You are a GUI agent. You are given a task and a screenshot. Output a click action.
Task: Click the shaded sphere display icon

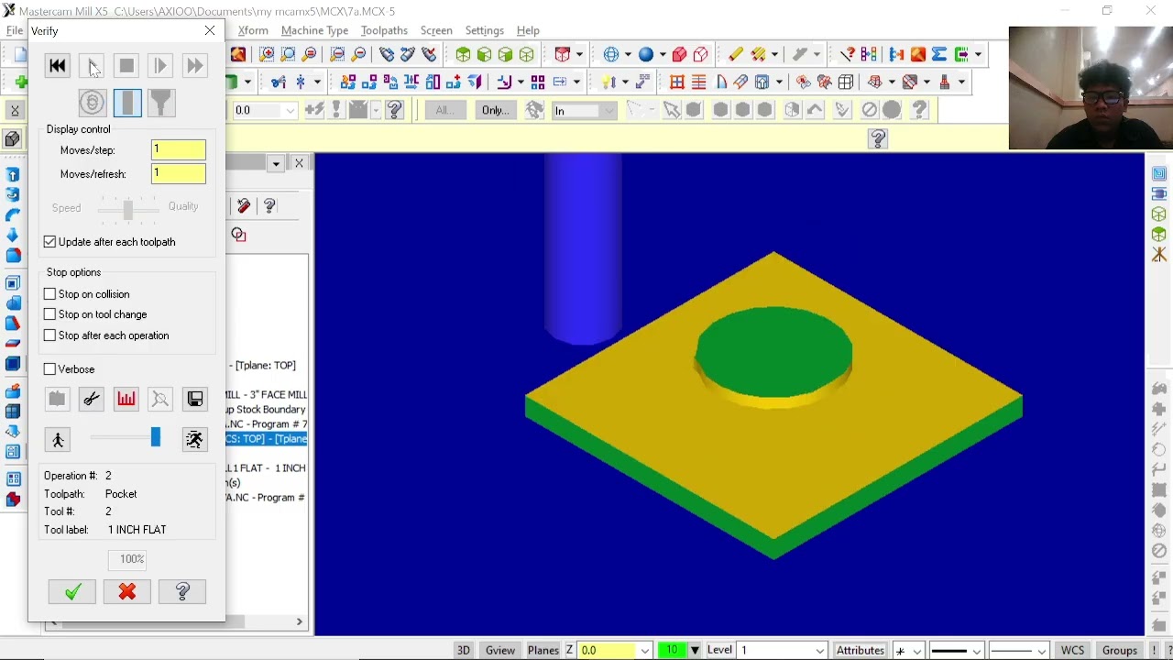point(646,55)
